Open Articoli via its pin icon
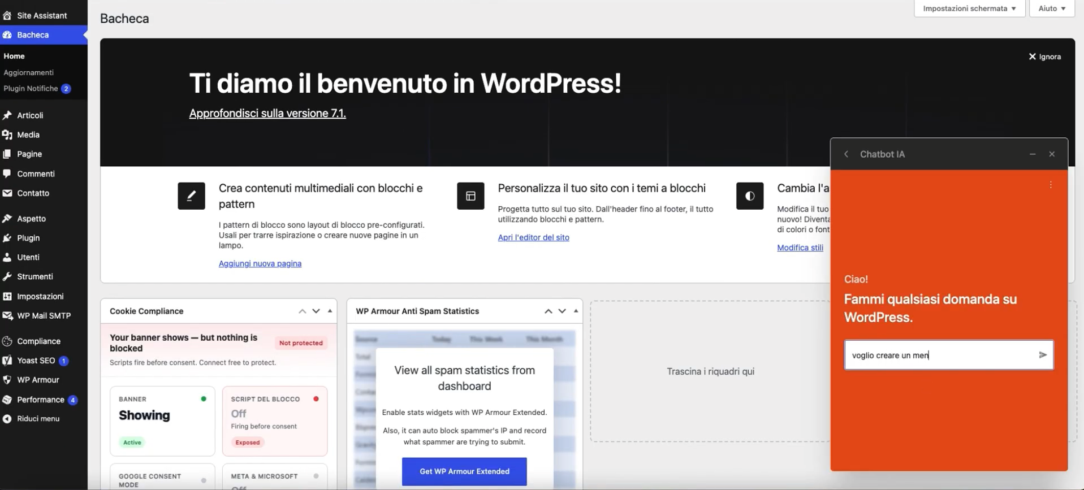Image resolution: width=1084 pixels, height=490 pixels. point(7,115)
